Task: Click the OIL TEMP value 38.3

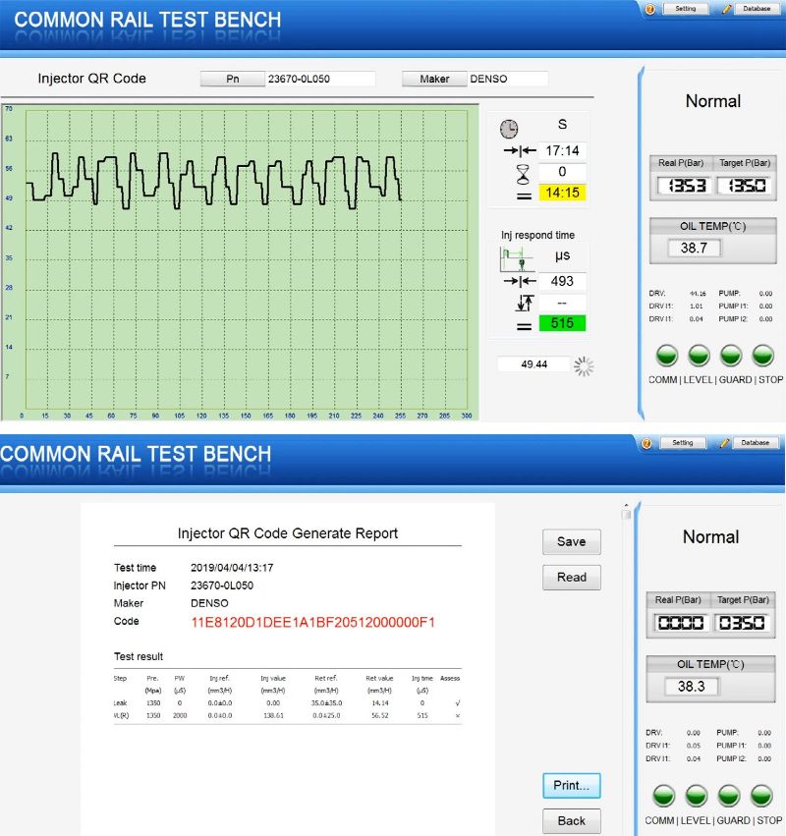Action: [x=691, y=686]
